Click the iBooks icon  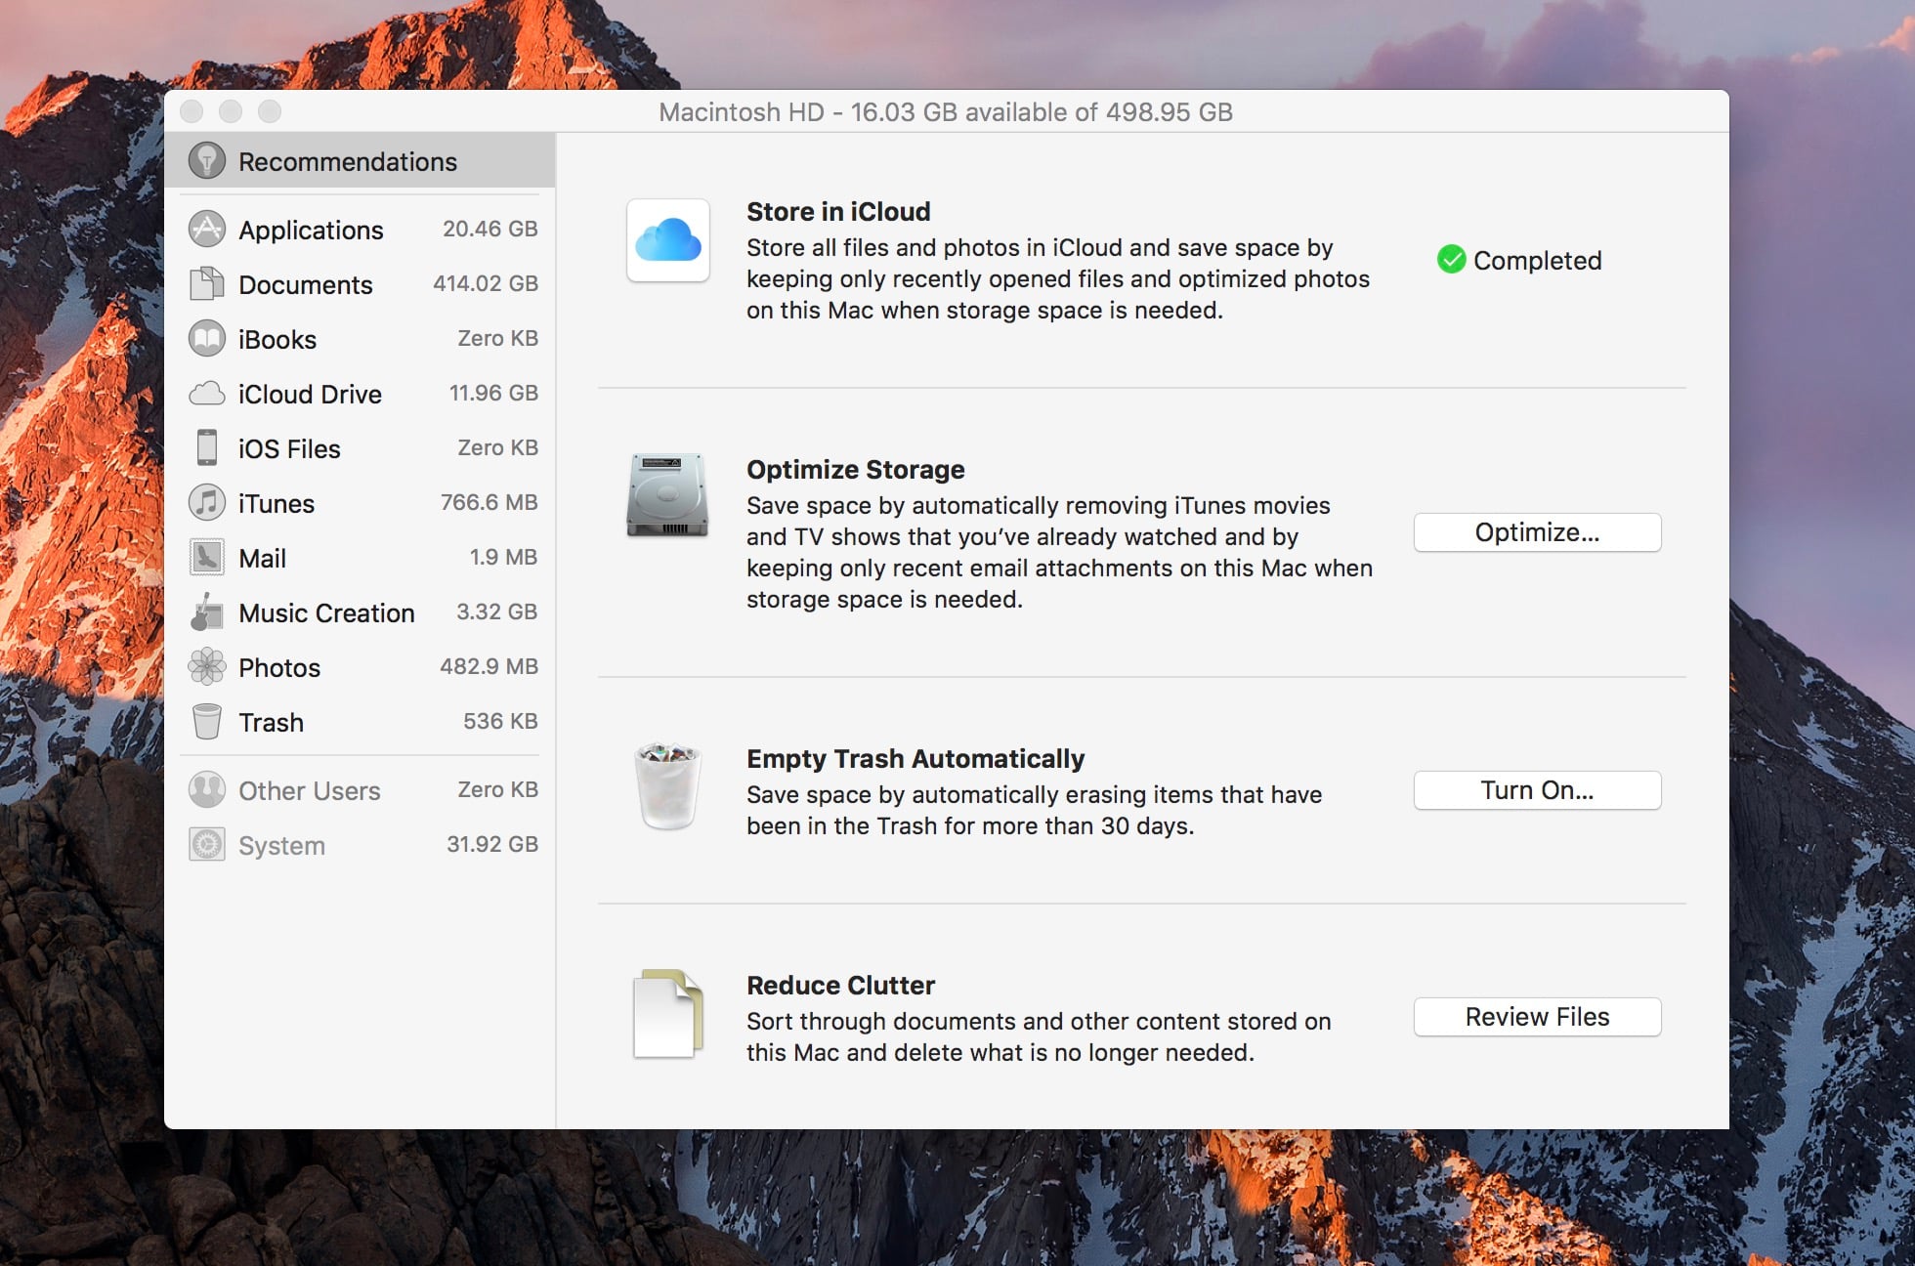pyautogui.click(x=206, y=338)
